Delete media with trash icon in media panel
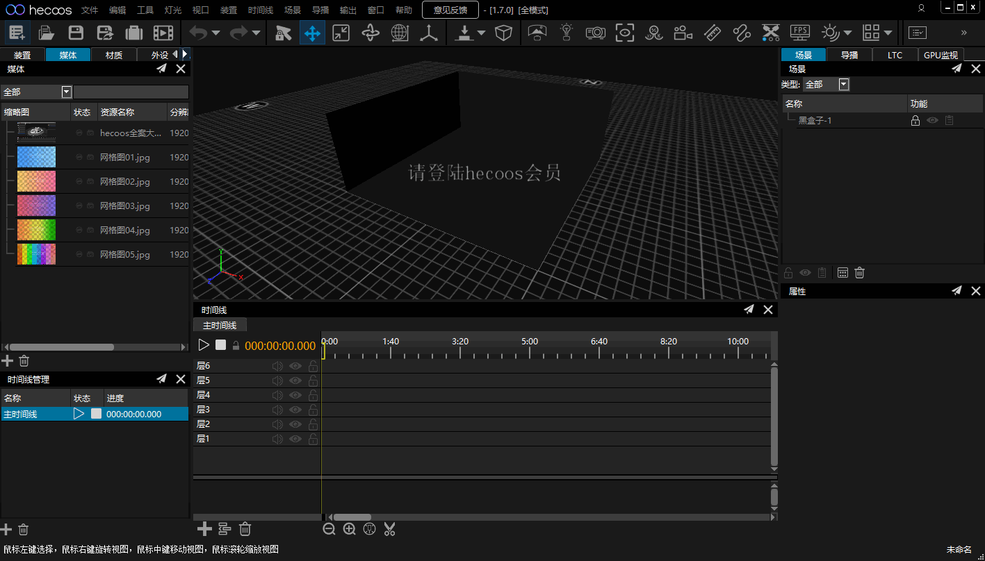 24,360
